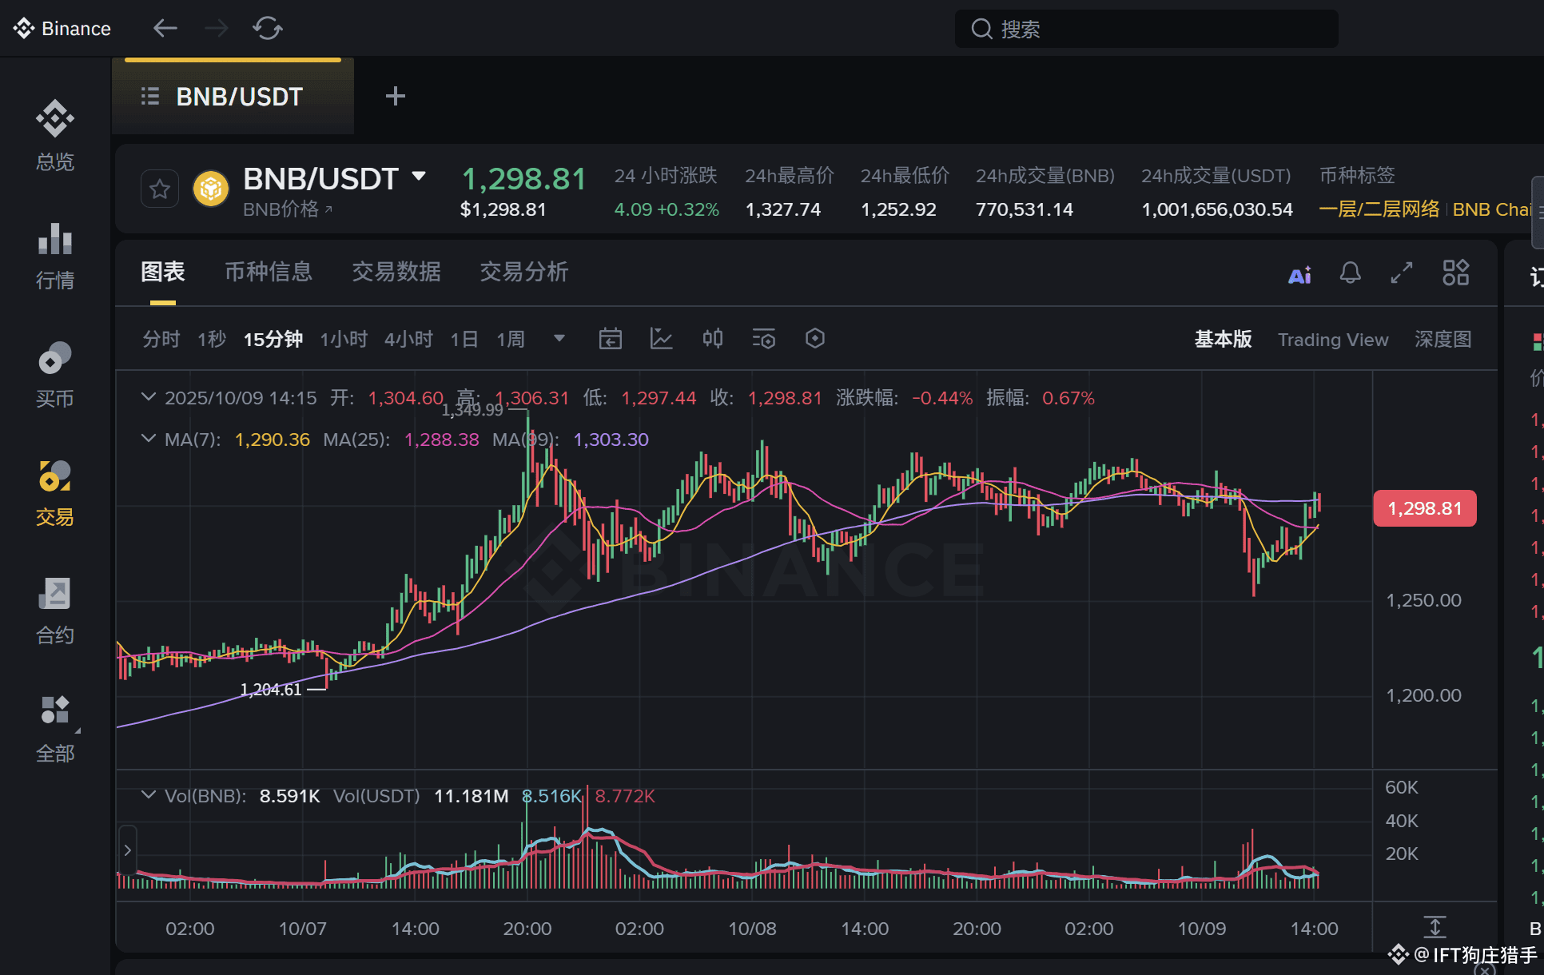Open more time intervals dropdown arrow
This screenshot has height=975, width=1544.
(559, 338)
